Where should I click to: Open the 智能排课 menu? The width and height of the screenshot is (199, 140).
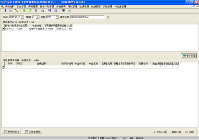click(61, 6)
